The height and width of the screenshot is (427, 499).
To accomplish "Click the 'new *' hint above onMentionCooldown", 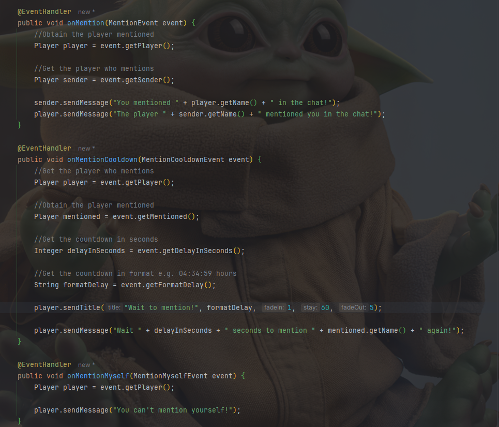I will pos(86,149).
